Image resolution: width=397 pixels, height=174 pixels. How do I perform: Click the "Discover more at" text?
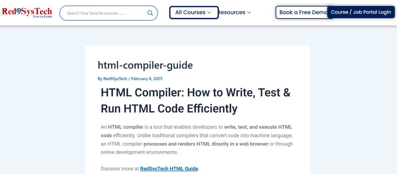click(120, 169)
